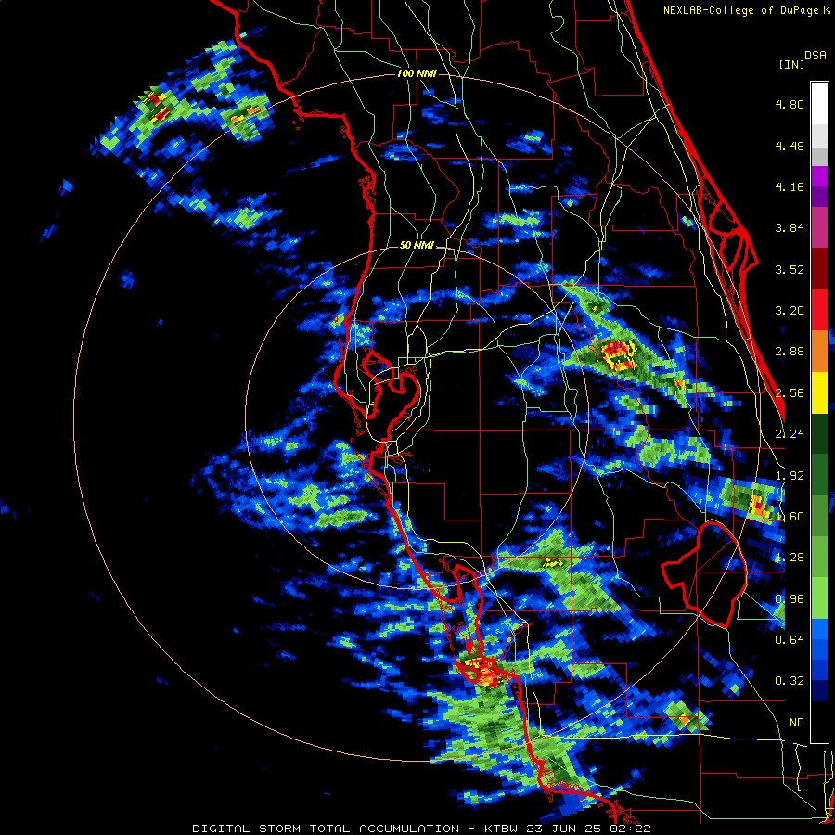Screen dimensions: 835x835
Task: Click the 50 NMI range ring label
Action: tap(417, 246)
